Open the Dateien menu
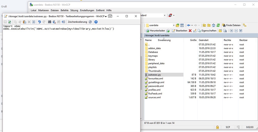This screenshot has height=132, width=258. point(55,10)
